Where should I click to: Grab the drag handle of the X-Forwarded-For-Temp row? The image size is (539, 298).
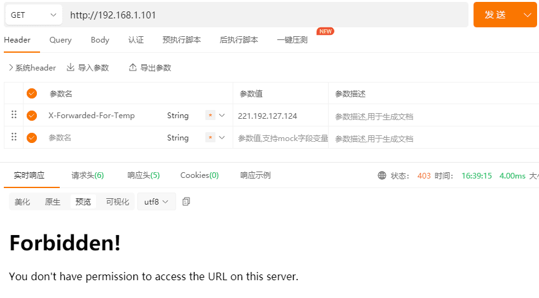click(14, 115)
